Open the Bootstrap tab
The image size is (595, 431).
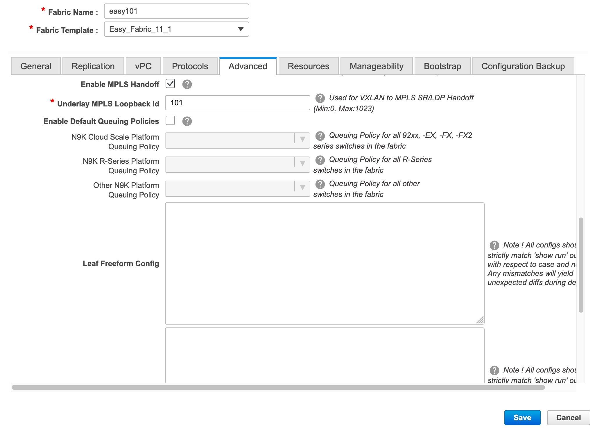pyautogui.click(x=442, y=66)
